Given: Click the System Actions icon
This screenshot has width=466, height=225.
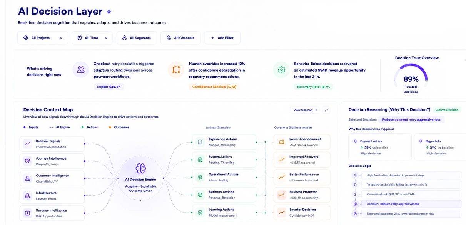Looking at the screenshot, I should pyautogui.click(x=200, y=160).
